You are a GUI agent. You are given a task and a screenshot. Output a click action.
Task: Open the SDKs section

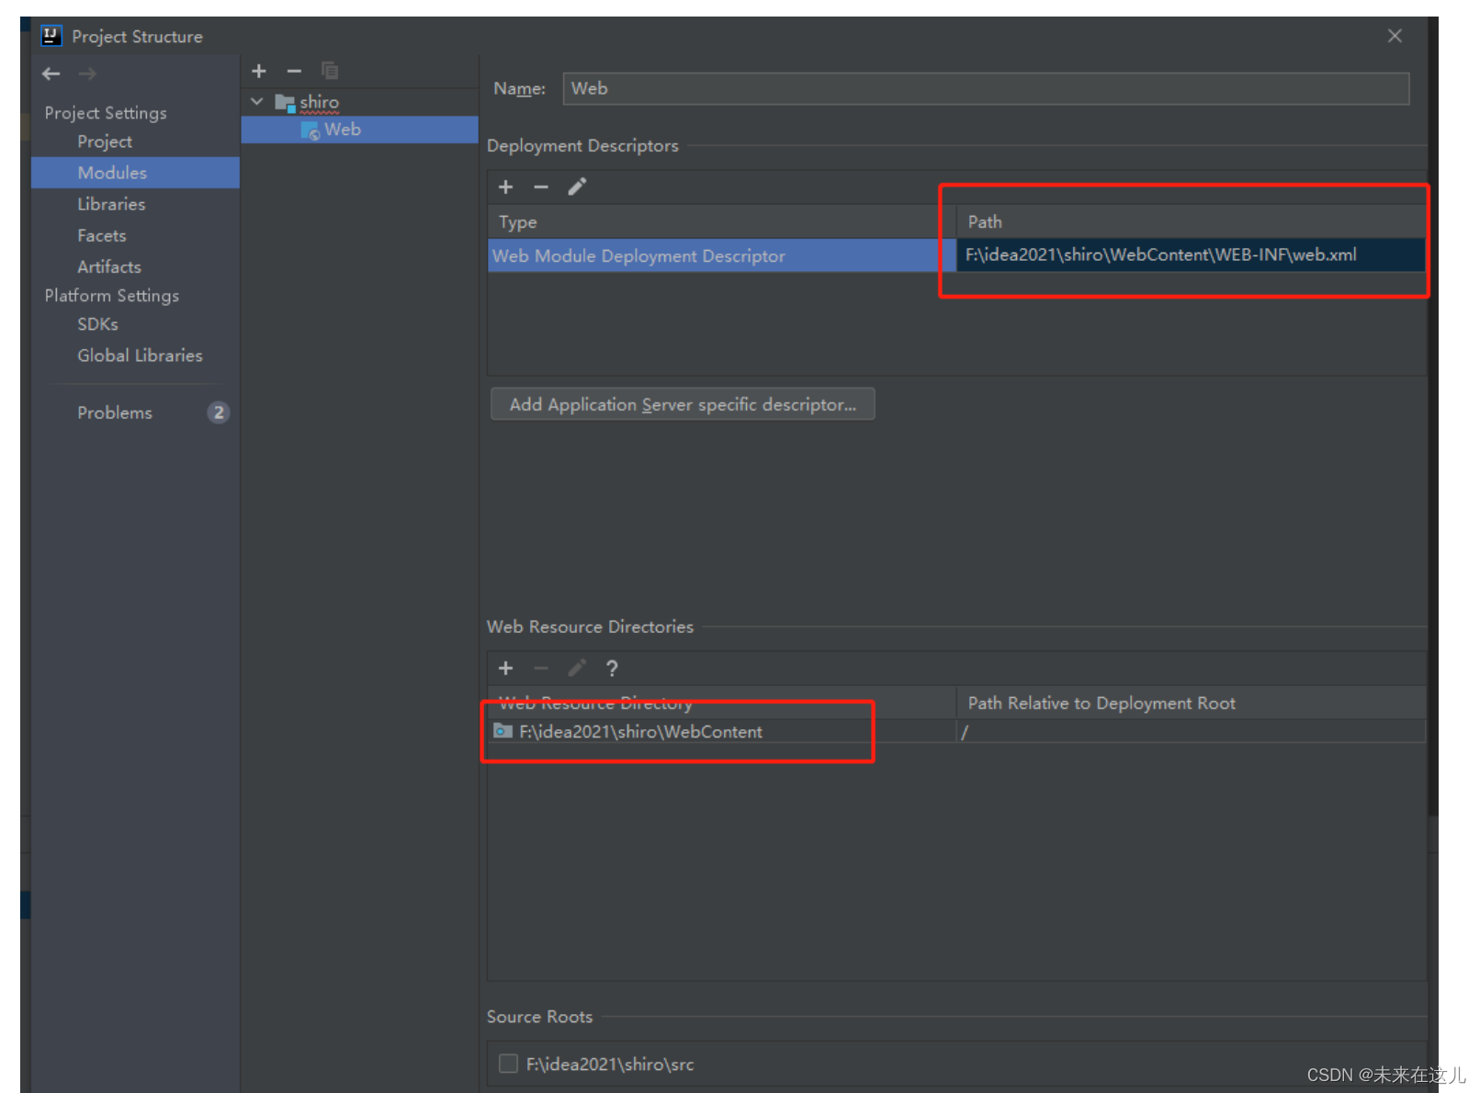97,324
